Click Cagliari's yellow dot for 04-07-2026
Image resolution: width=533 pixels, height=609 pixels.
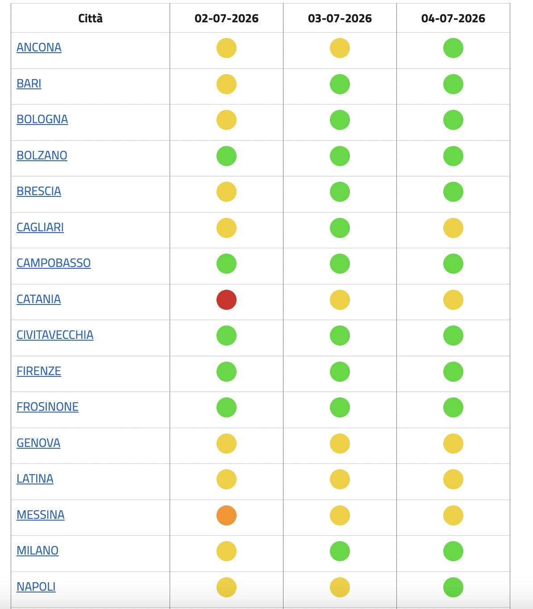(453, 228)
